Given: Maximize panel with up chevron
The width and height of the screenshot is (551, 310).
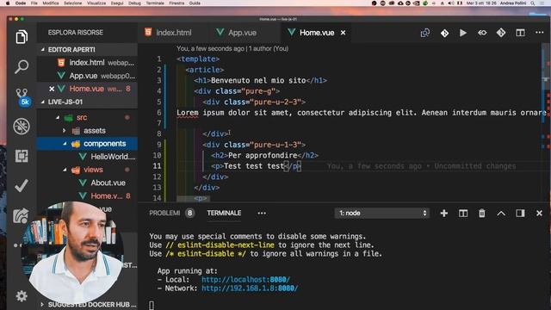Looking at the screenshot, I should [x=501, y=214].
